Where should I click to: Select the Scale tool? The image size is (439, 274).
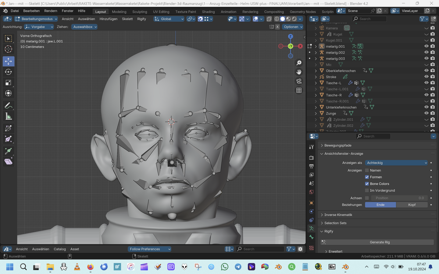click(9, 83)
